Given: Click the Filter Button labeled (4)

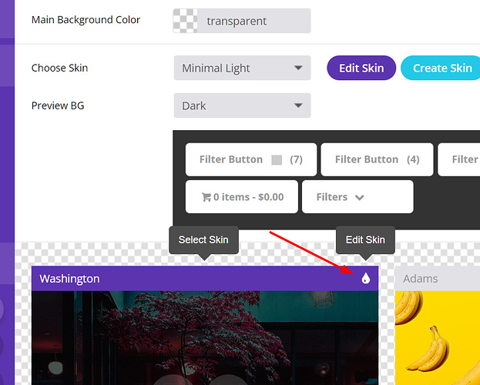Looking at the screenshot, I should tap(377, 160).
